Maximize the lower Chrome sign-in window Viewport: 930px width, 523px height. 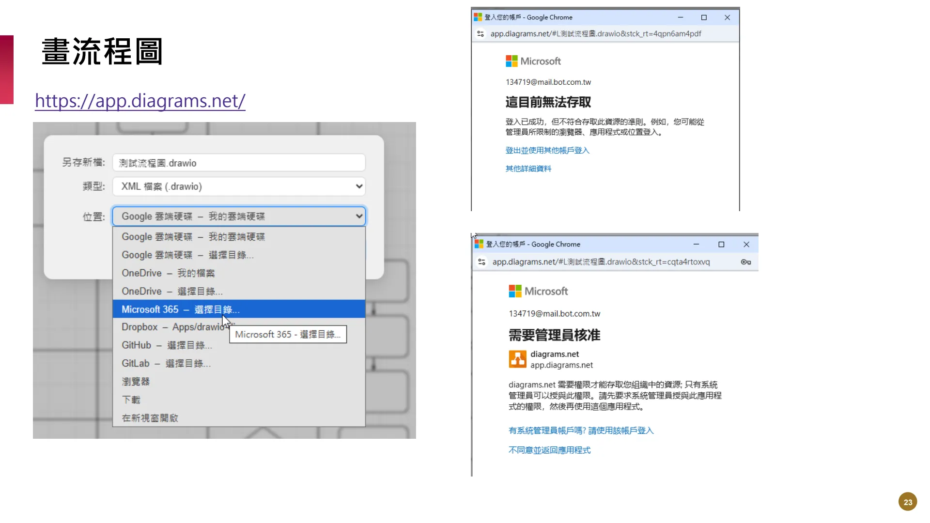pos(721,245)
